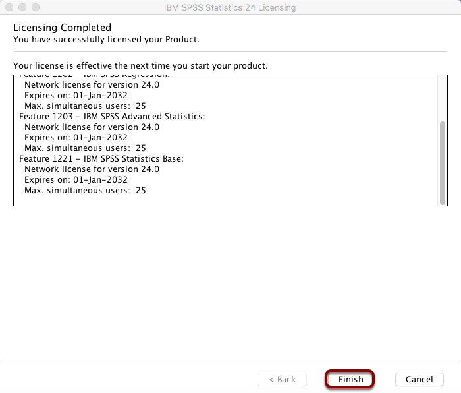Click the window title 'IBM SPSS Statistics 24 Licensing'

[230, 7]
